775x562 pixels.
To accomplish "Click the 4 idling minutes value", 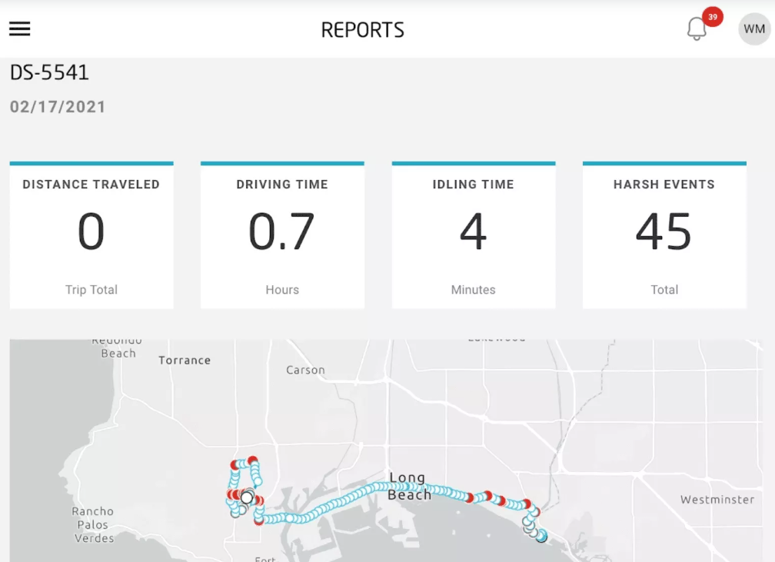I will (473, 231).
